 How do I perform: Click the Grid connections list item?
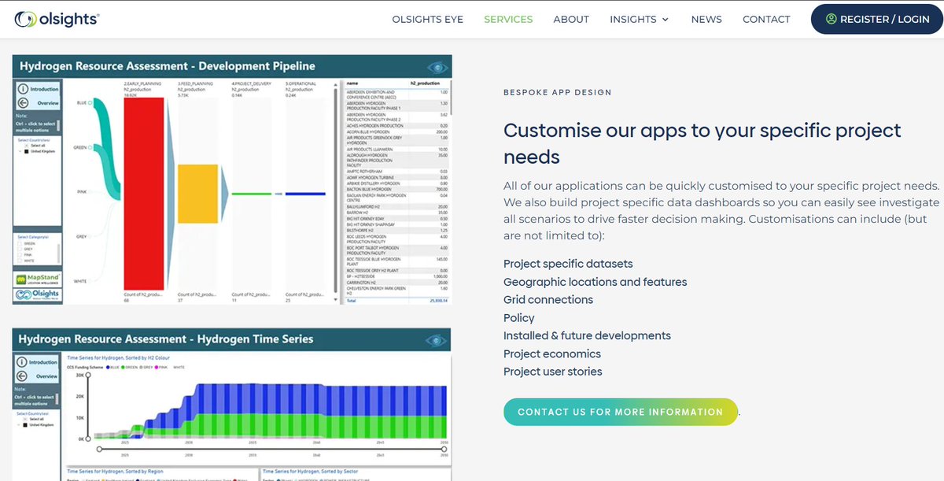(x=548, y=300)
